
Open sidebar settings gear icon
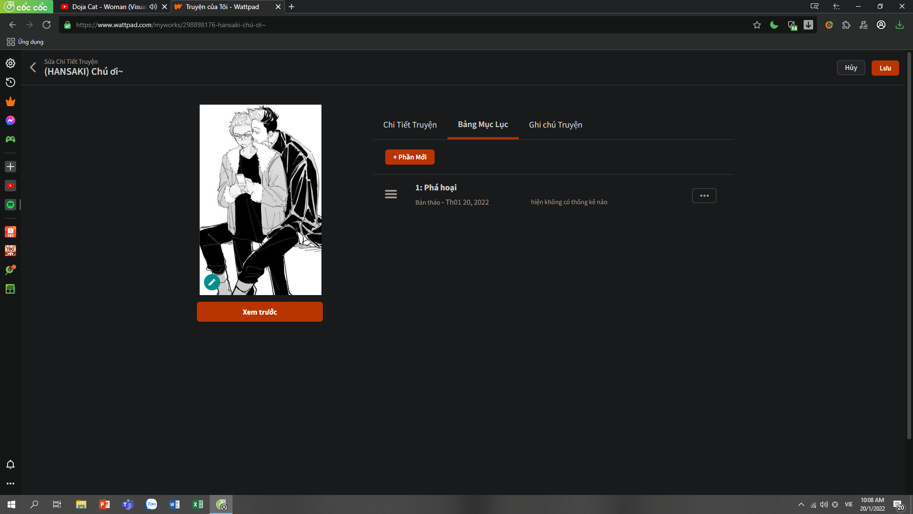10,63
